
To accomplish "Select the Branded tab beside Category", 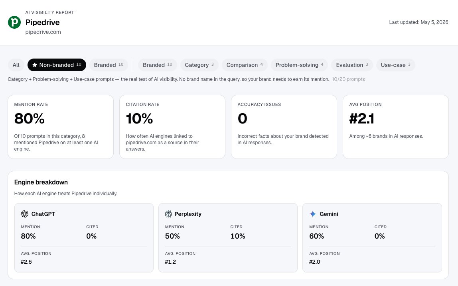I will [158, 65].
